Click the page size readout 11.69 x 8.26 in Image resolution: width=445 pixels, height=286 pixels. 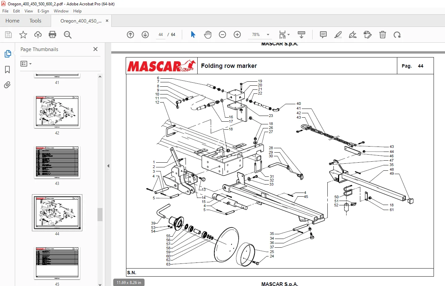(129, 282)
